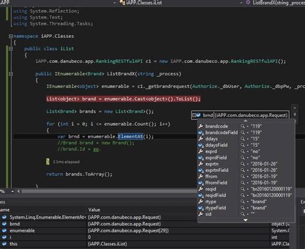Open the magnifier visualizer for ddays value
Image resolution: width=305 pixels, height=249 pixels.
[243, 139]
